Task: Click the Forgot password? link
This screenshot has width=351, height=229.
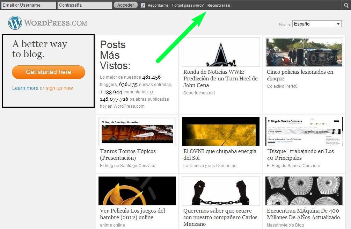Action: [x=188, y=5]
